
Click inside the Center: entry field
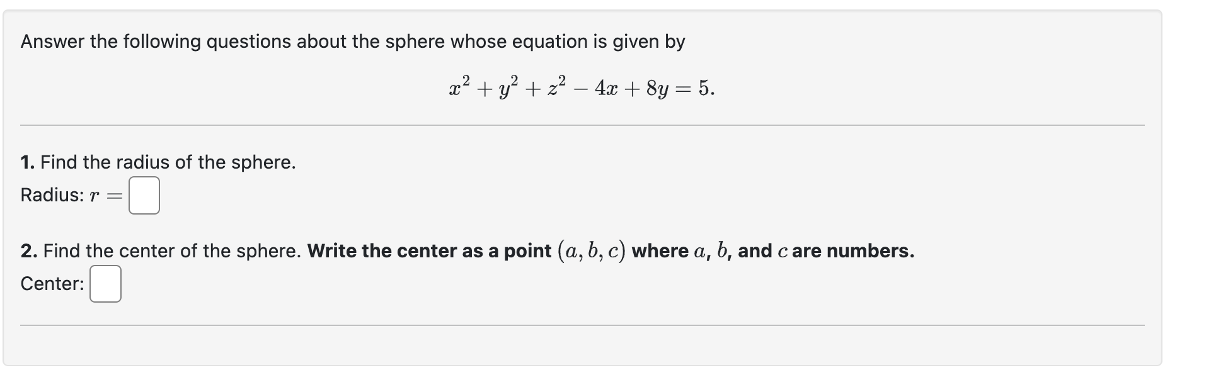coord(106,284)
